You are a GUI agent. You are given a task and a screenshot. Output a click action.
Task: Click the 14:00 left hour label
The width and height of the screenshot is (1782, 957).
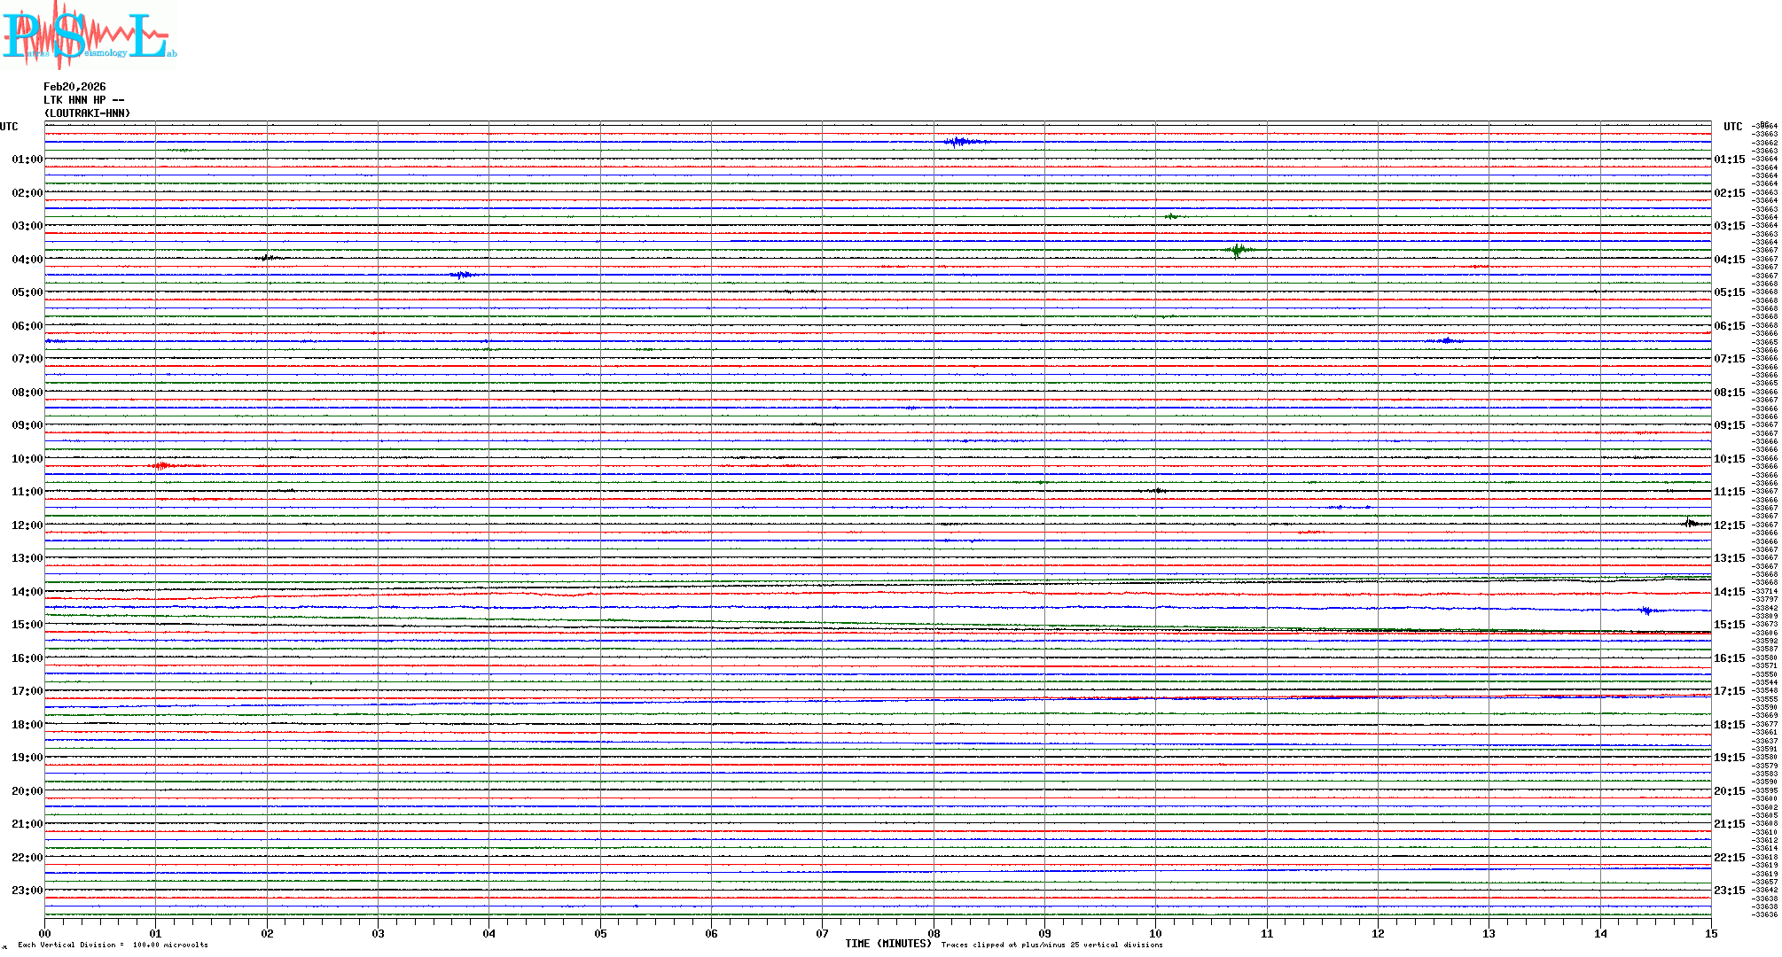pyautogui.click(x=27, y=592)
